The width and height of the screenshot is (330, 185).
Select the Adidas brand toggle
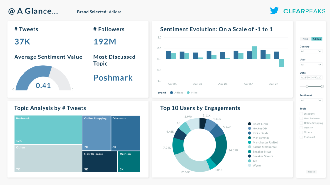point(317,39)
